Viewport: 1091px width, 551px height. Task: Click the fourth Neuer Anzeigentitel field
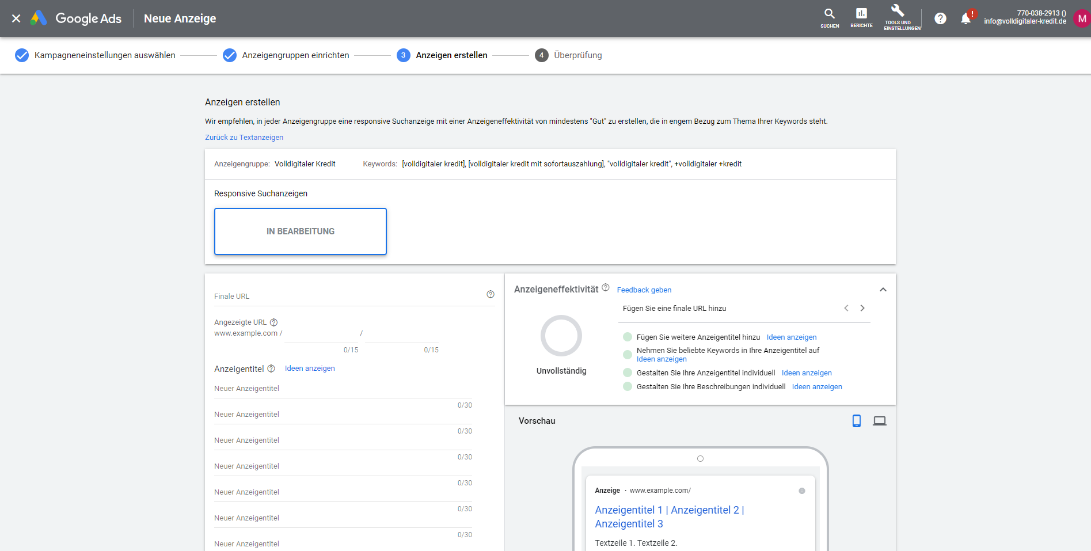[343, 466]
